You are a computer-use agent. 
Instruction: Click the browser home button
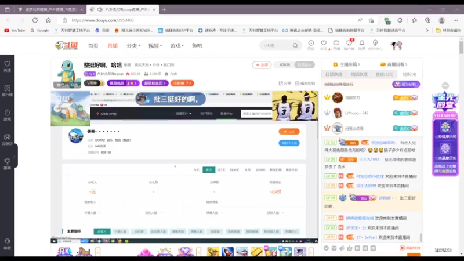48,20
